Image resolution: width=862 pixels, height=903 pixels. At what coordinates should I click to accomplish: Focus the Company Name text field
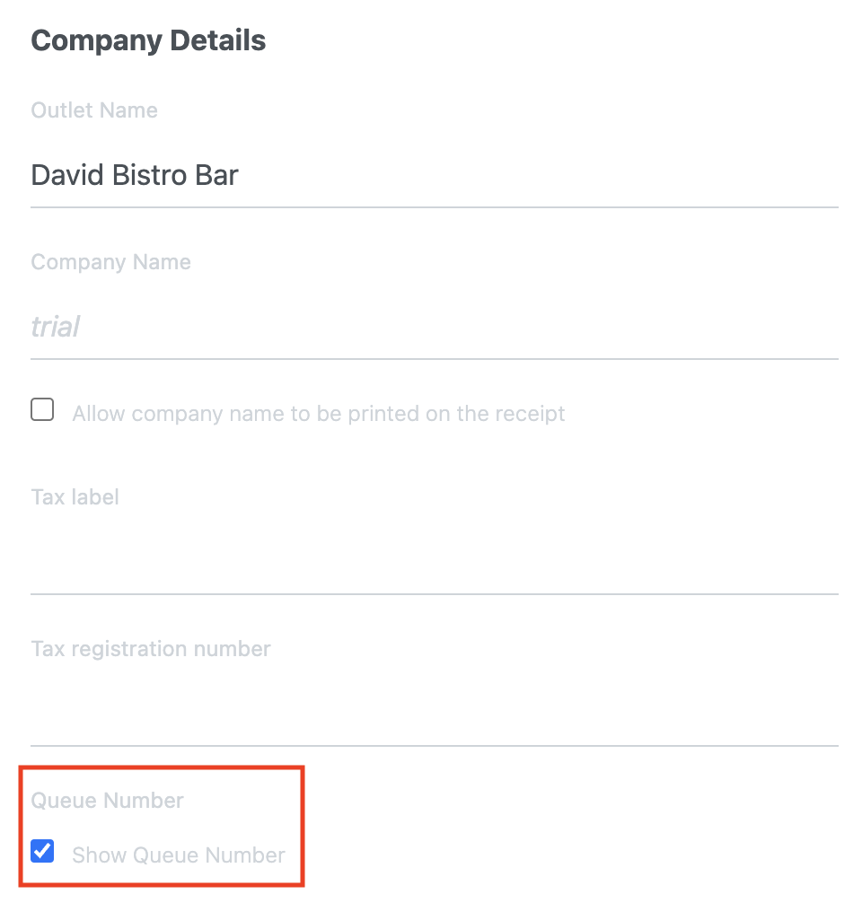click(x=435, y=327)
